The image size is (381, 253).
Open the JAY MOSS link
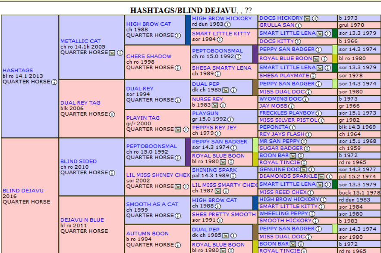(x=273, y=106)
